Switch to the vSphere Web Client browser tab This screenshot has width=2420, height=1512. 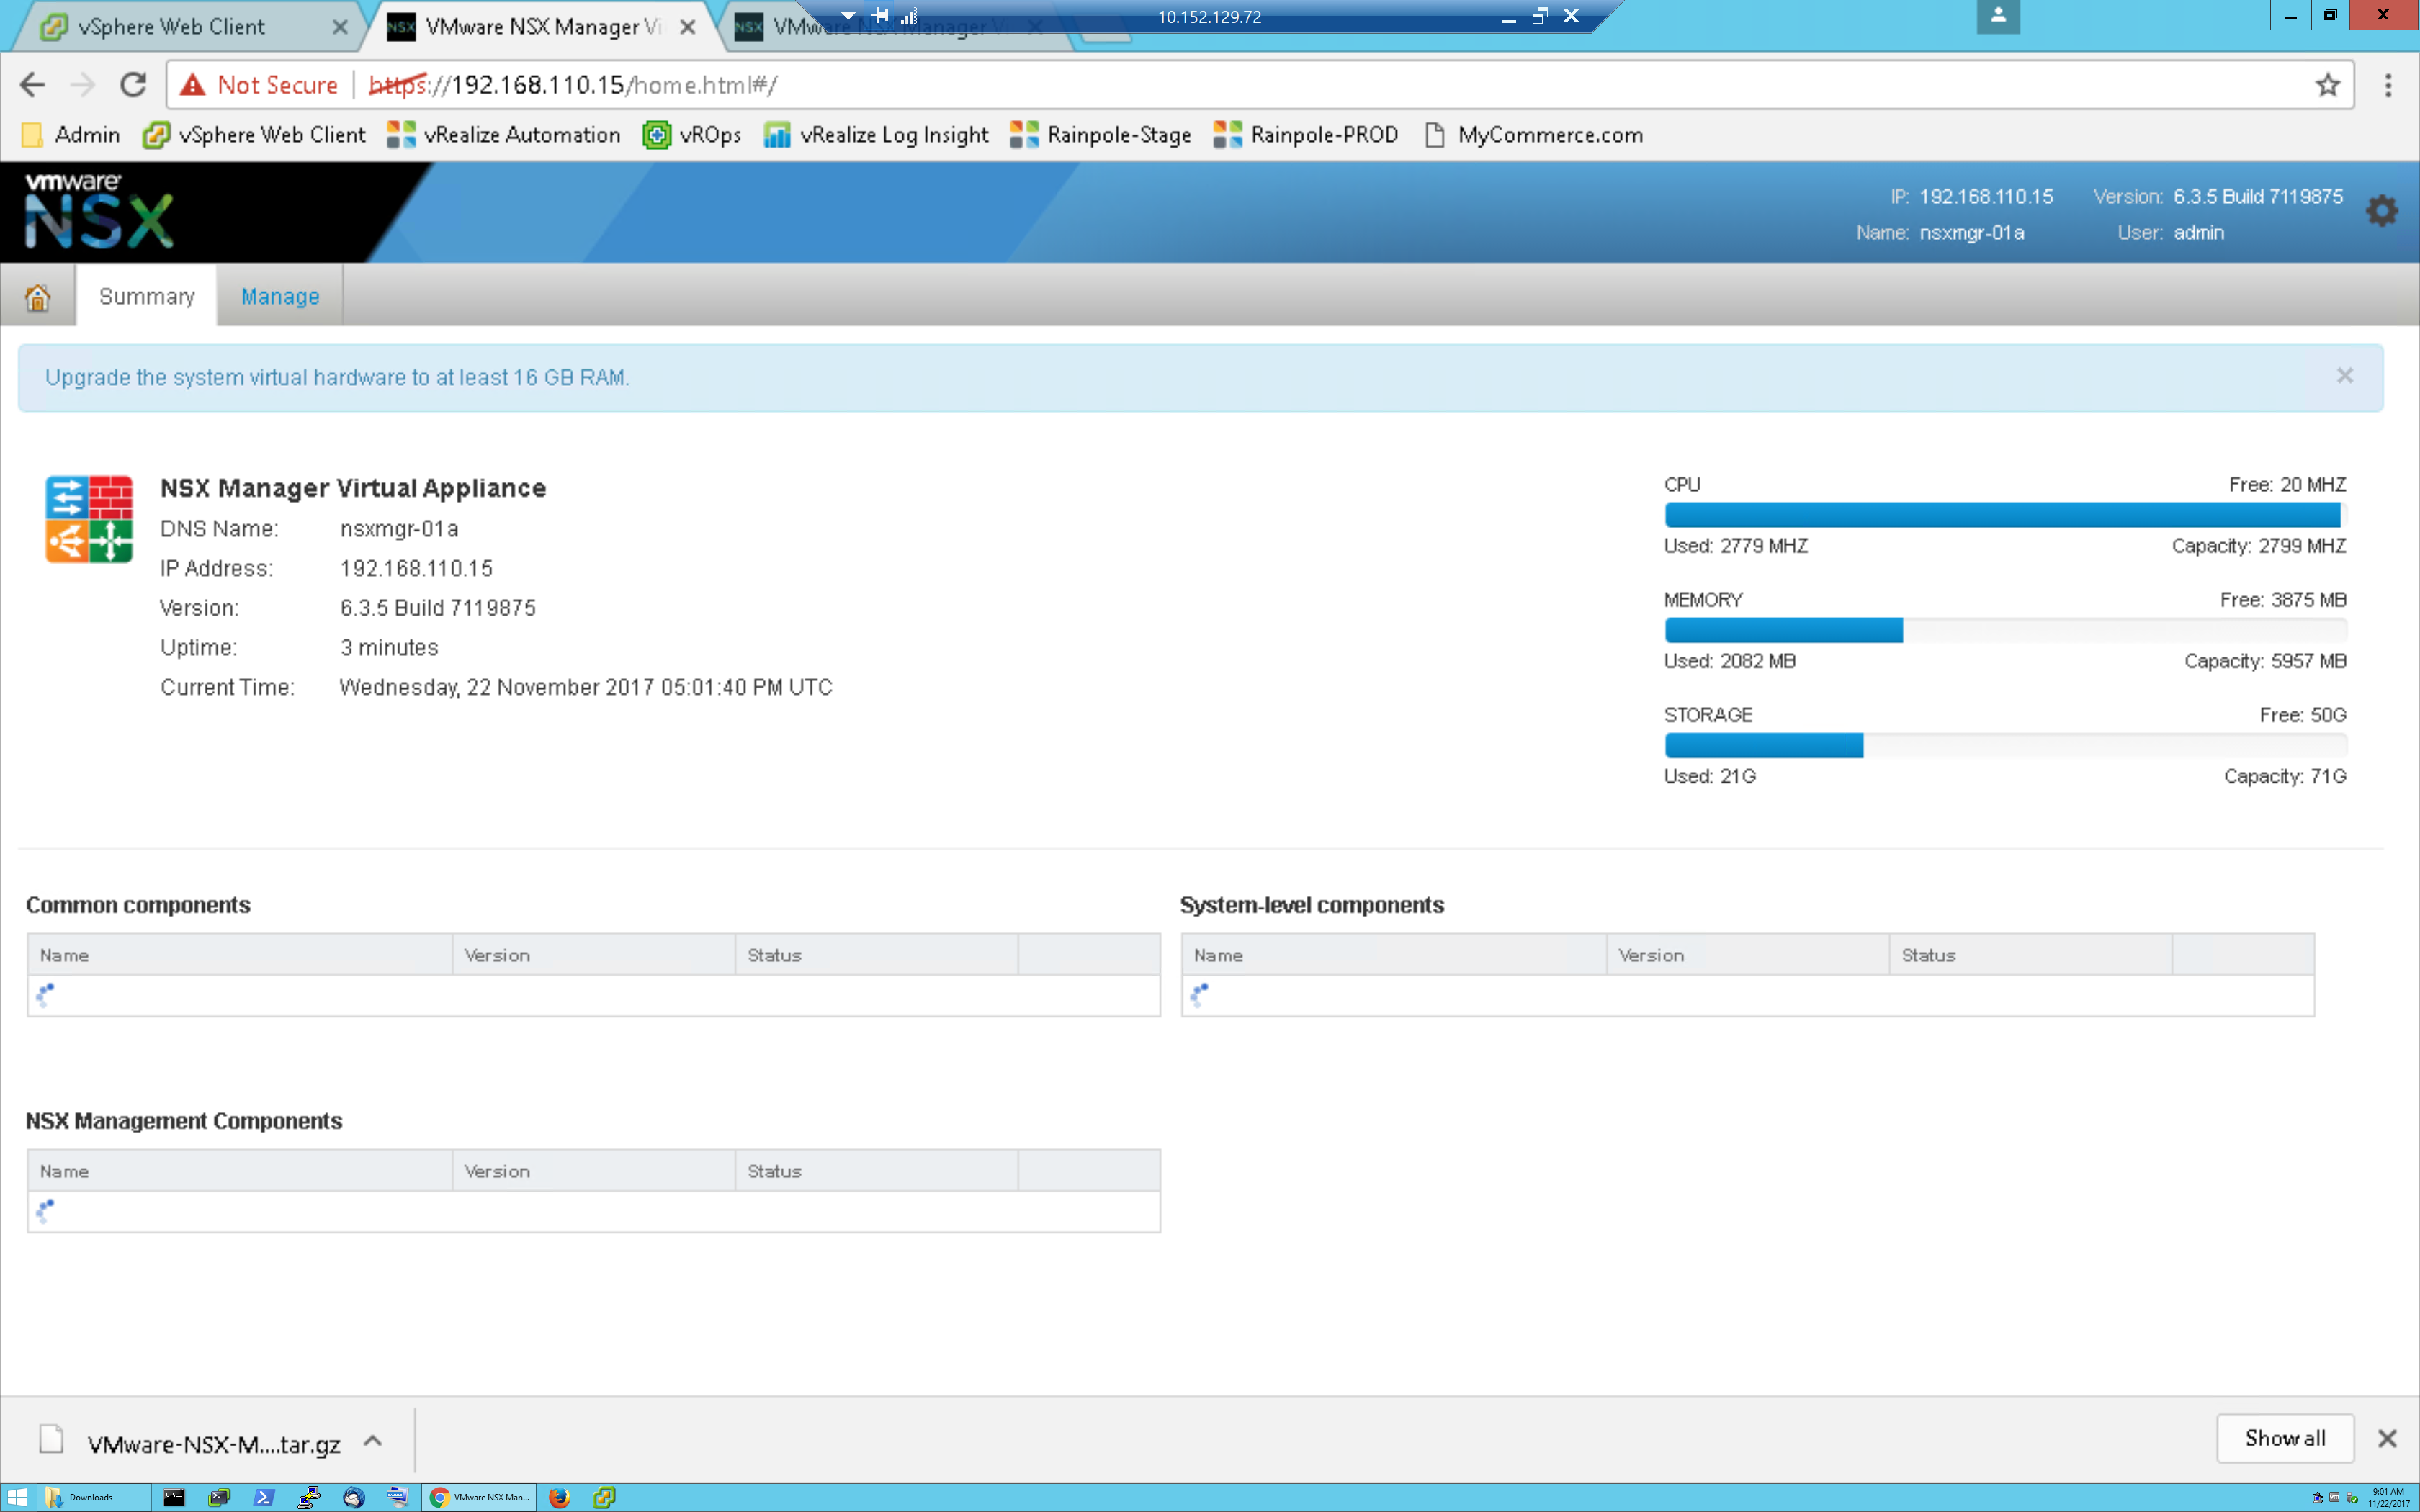171,27
